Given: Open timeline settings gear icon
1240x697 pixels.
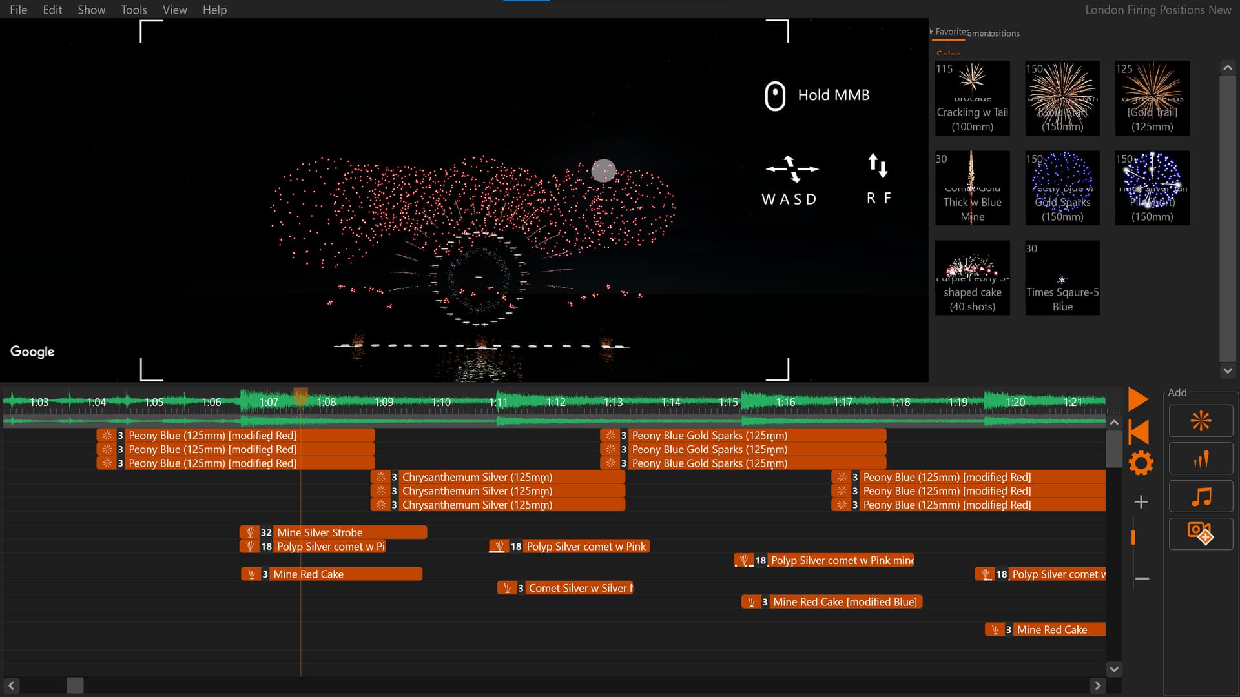Looking at the screenshot, I should [1141, 463].
